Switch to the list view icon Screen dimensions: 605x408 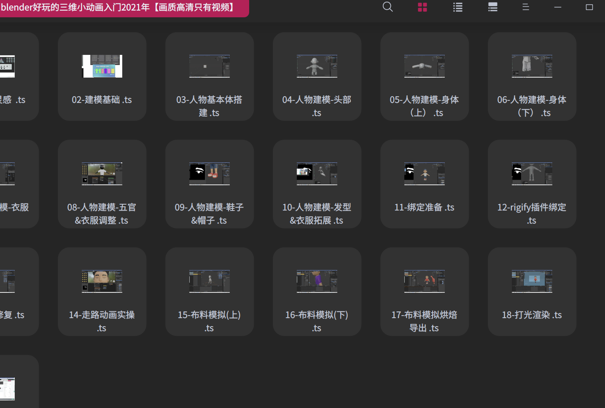click(457, 7)
